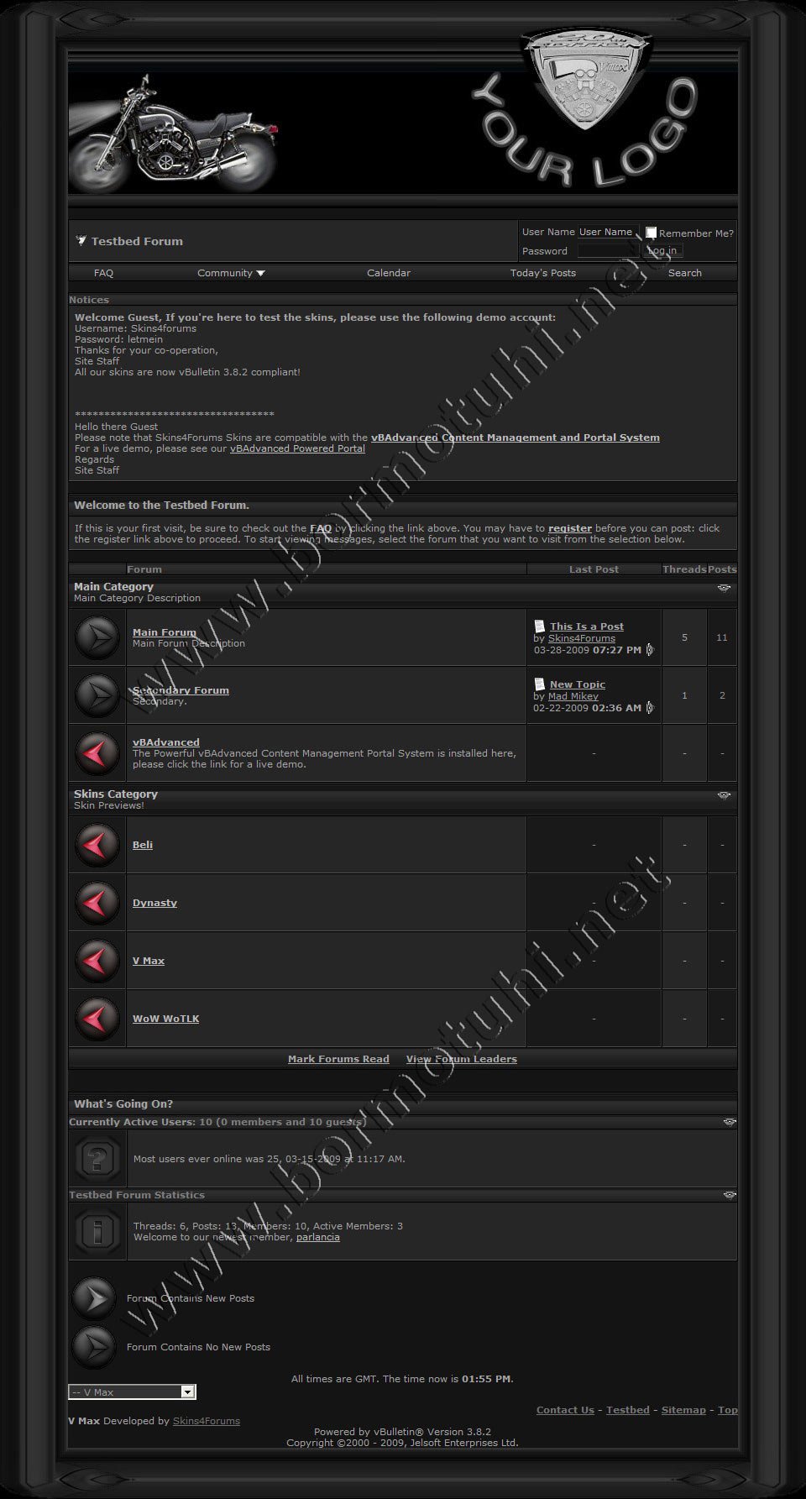The image size is (806, 1499).
Task: Open the Community dropdown menu
Action: pos(231,273)
